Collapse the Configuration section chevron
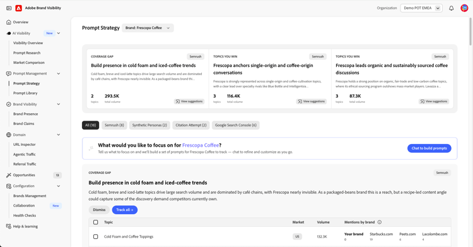Image resolution: width=473 pixels, height=247 pixels. coord(59,186)
